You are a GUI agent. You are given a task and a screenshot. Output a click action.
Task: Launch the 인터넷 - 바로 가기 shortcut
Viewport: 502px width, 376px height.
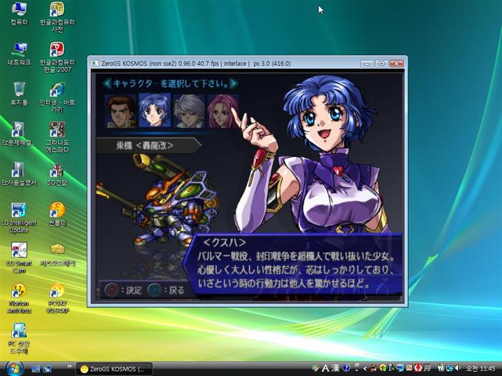57,98
